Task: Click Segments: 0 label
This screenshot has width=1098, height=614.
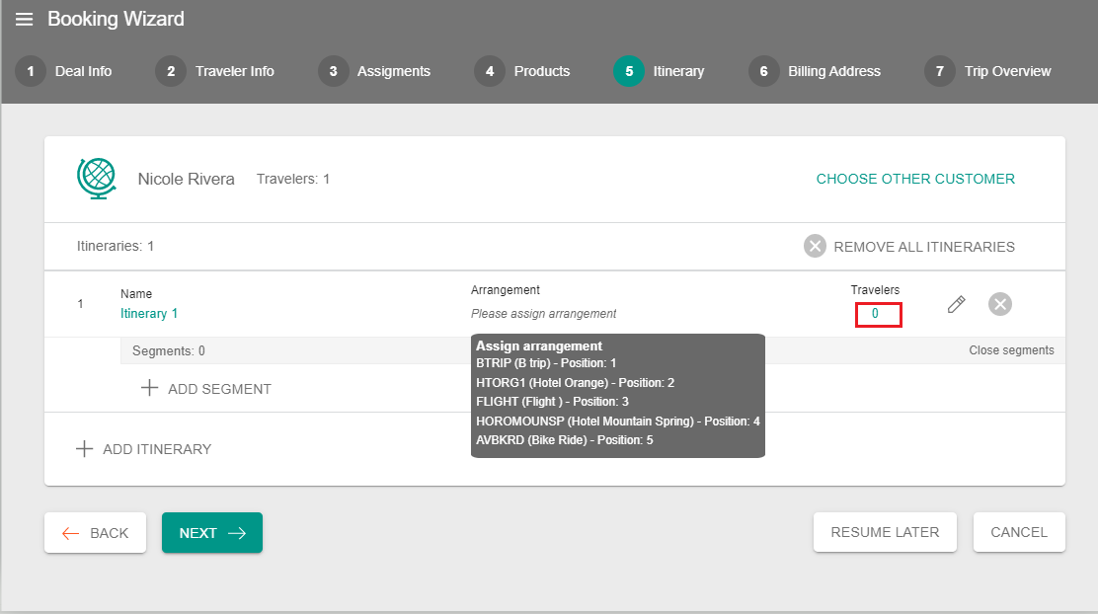Action: (169, 350)
